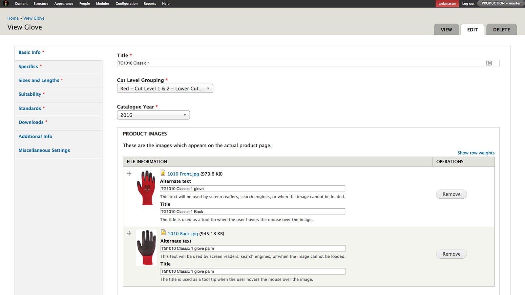Open the Cut Level Grouping dropdown
The width and height of the screenshot is (525, 295).
pyautogui.click(x=165, y=88)
